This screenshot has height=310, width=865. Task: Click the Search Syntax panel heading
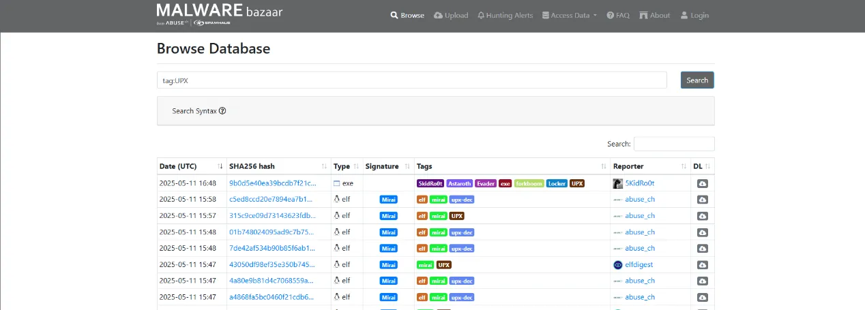tap(194, 111)
